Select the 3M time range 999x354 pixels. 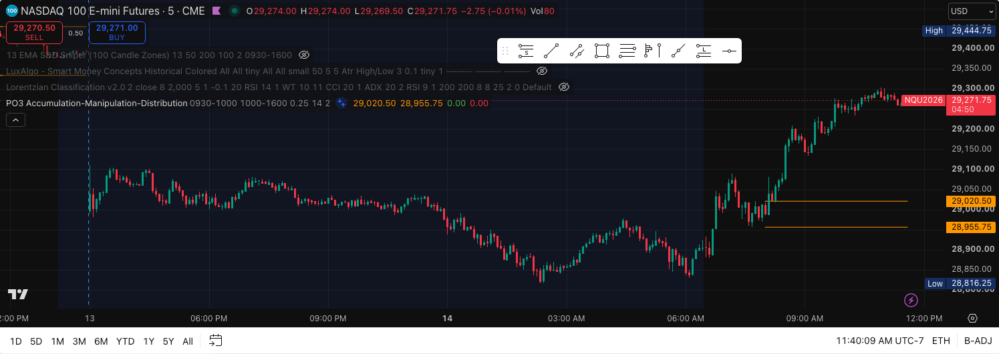[x=79, y=341]
